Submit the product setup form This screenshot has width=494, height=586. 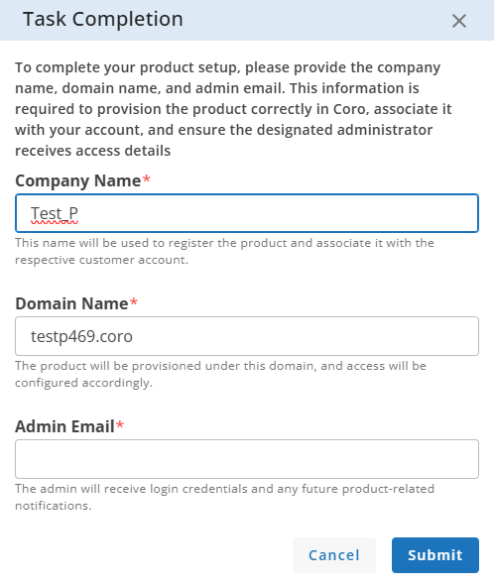point(435,555)
